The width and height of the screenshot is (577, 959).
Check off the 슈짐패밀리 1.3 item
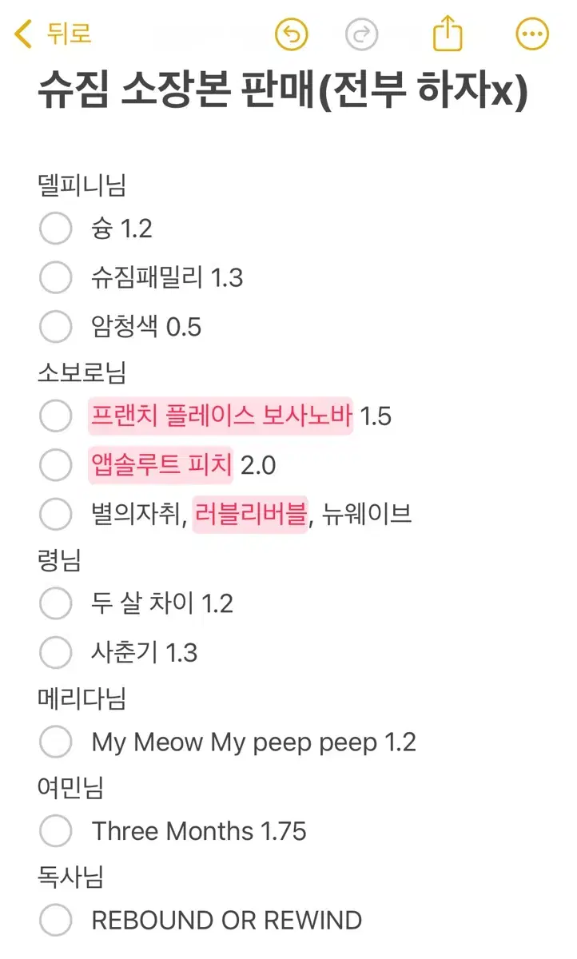tap(56, 278)
